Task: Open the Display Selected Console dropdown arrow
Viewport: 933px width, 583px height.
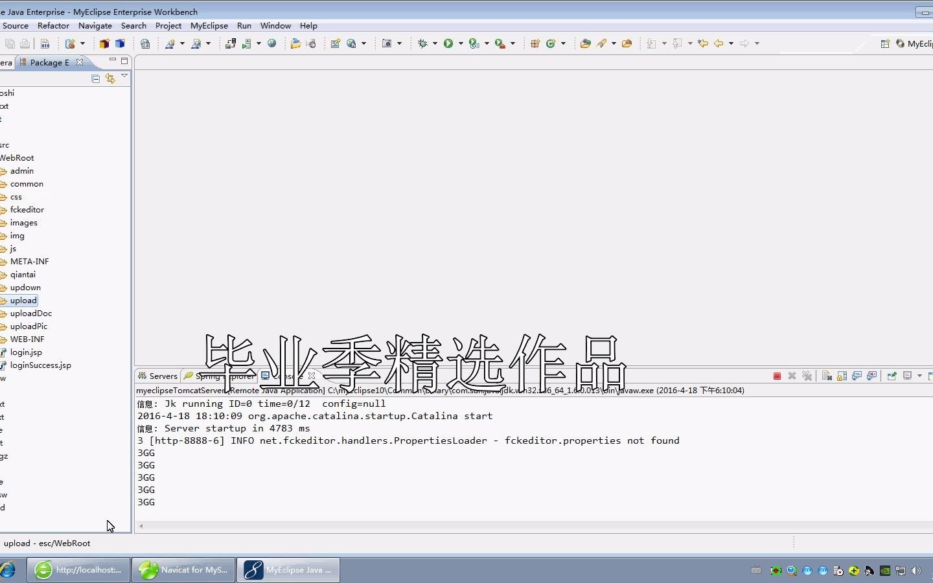Action: [919, 376]
